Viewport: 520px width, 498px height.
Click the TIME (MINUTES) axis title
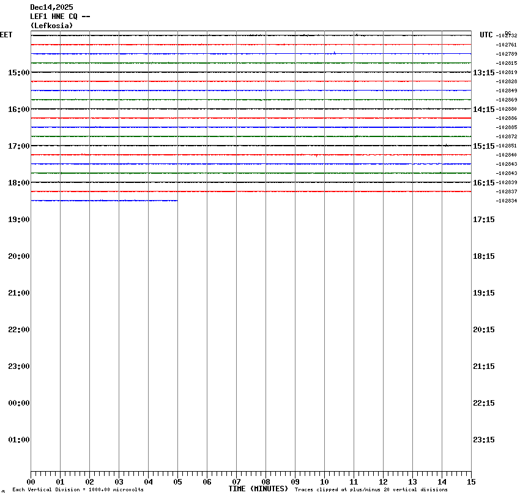point(258,489)
